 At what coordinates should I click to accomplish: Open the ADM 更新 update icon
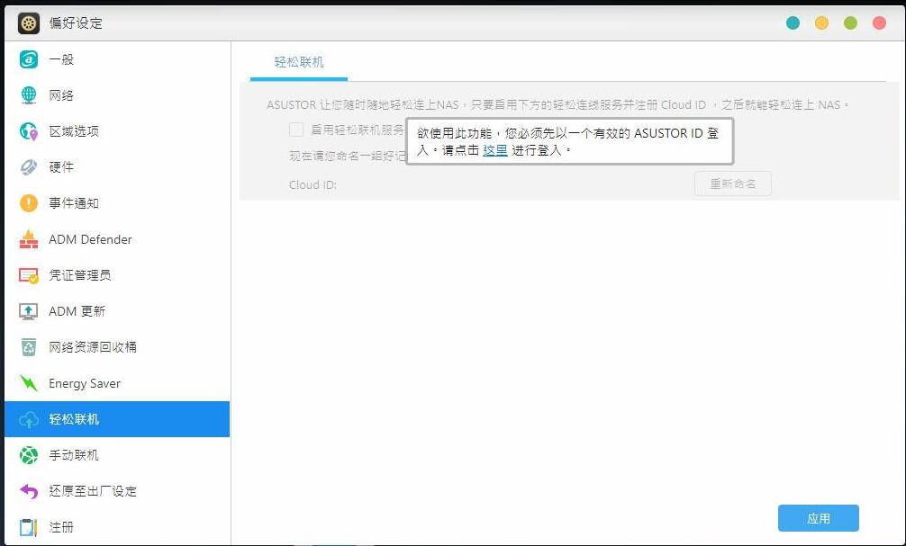pyautogui.click(x=27, y=311)
